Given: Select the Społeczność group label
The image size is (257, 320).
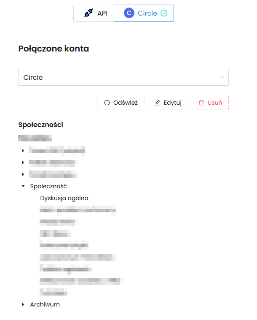Looking at the screenshot, I should pyautogui.click(x=48, y=186).
